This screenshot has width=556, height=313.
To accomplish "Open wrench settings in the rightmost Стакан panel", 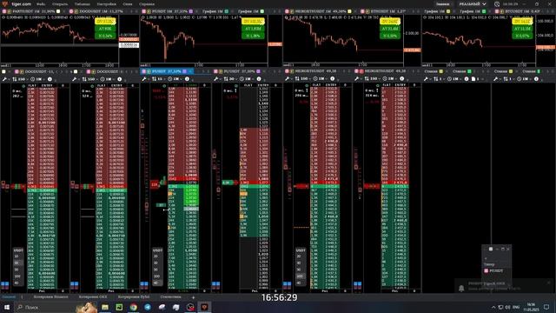I will pos(496,79).
